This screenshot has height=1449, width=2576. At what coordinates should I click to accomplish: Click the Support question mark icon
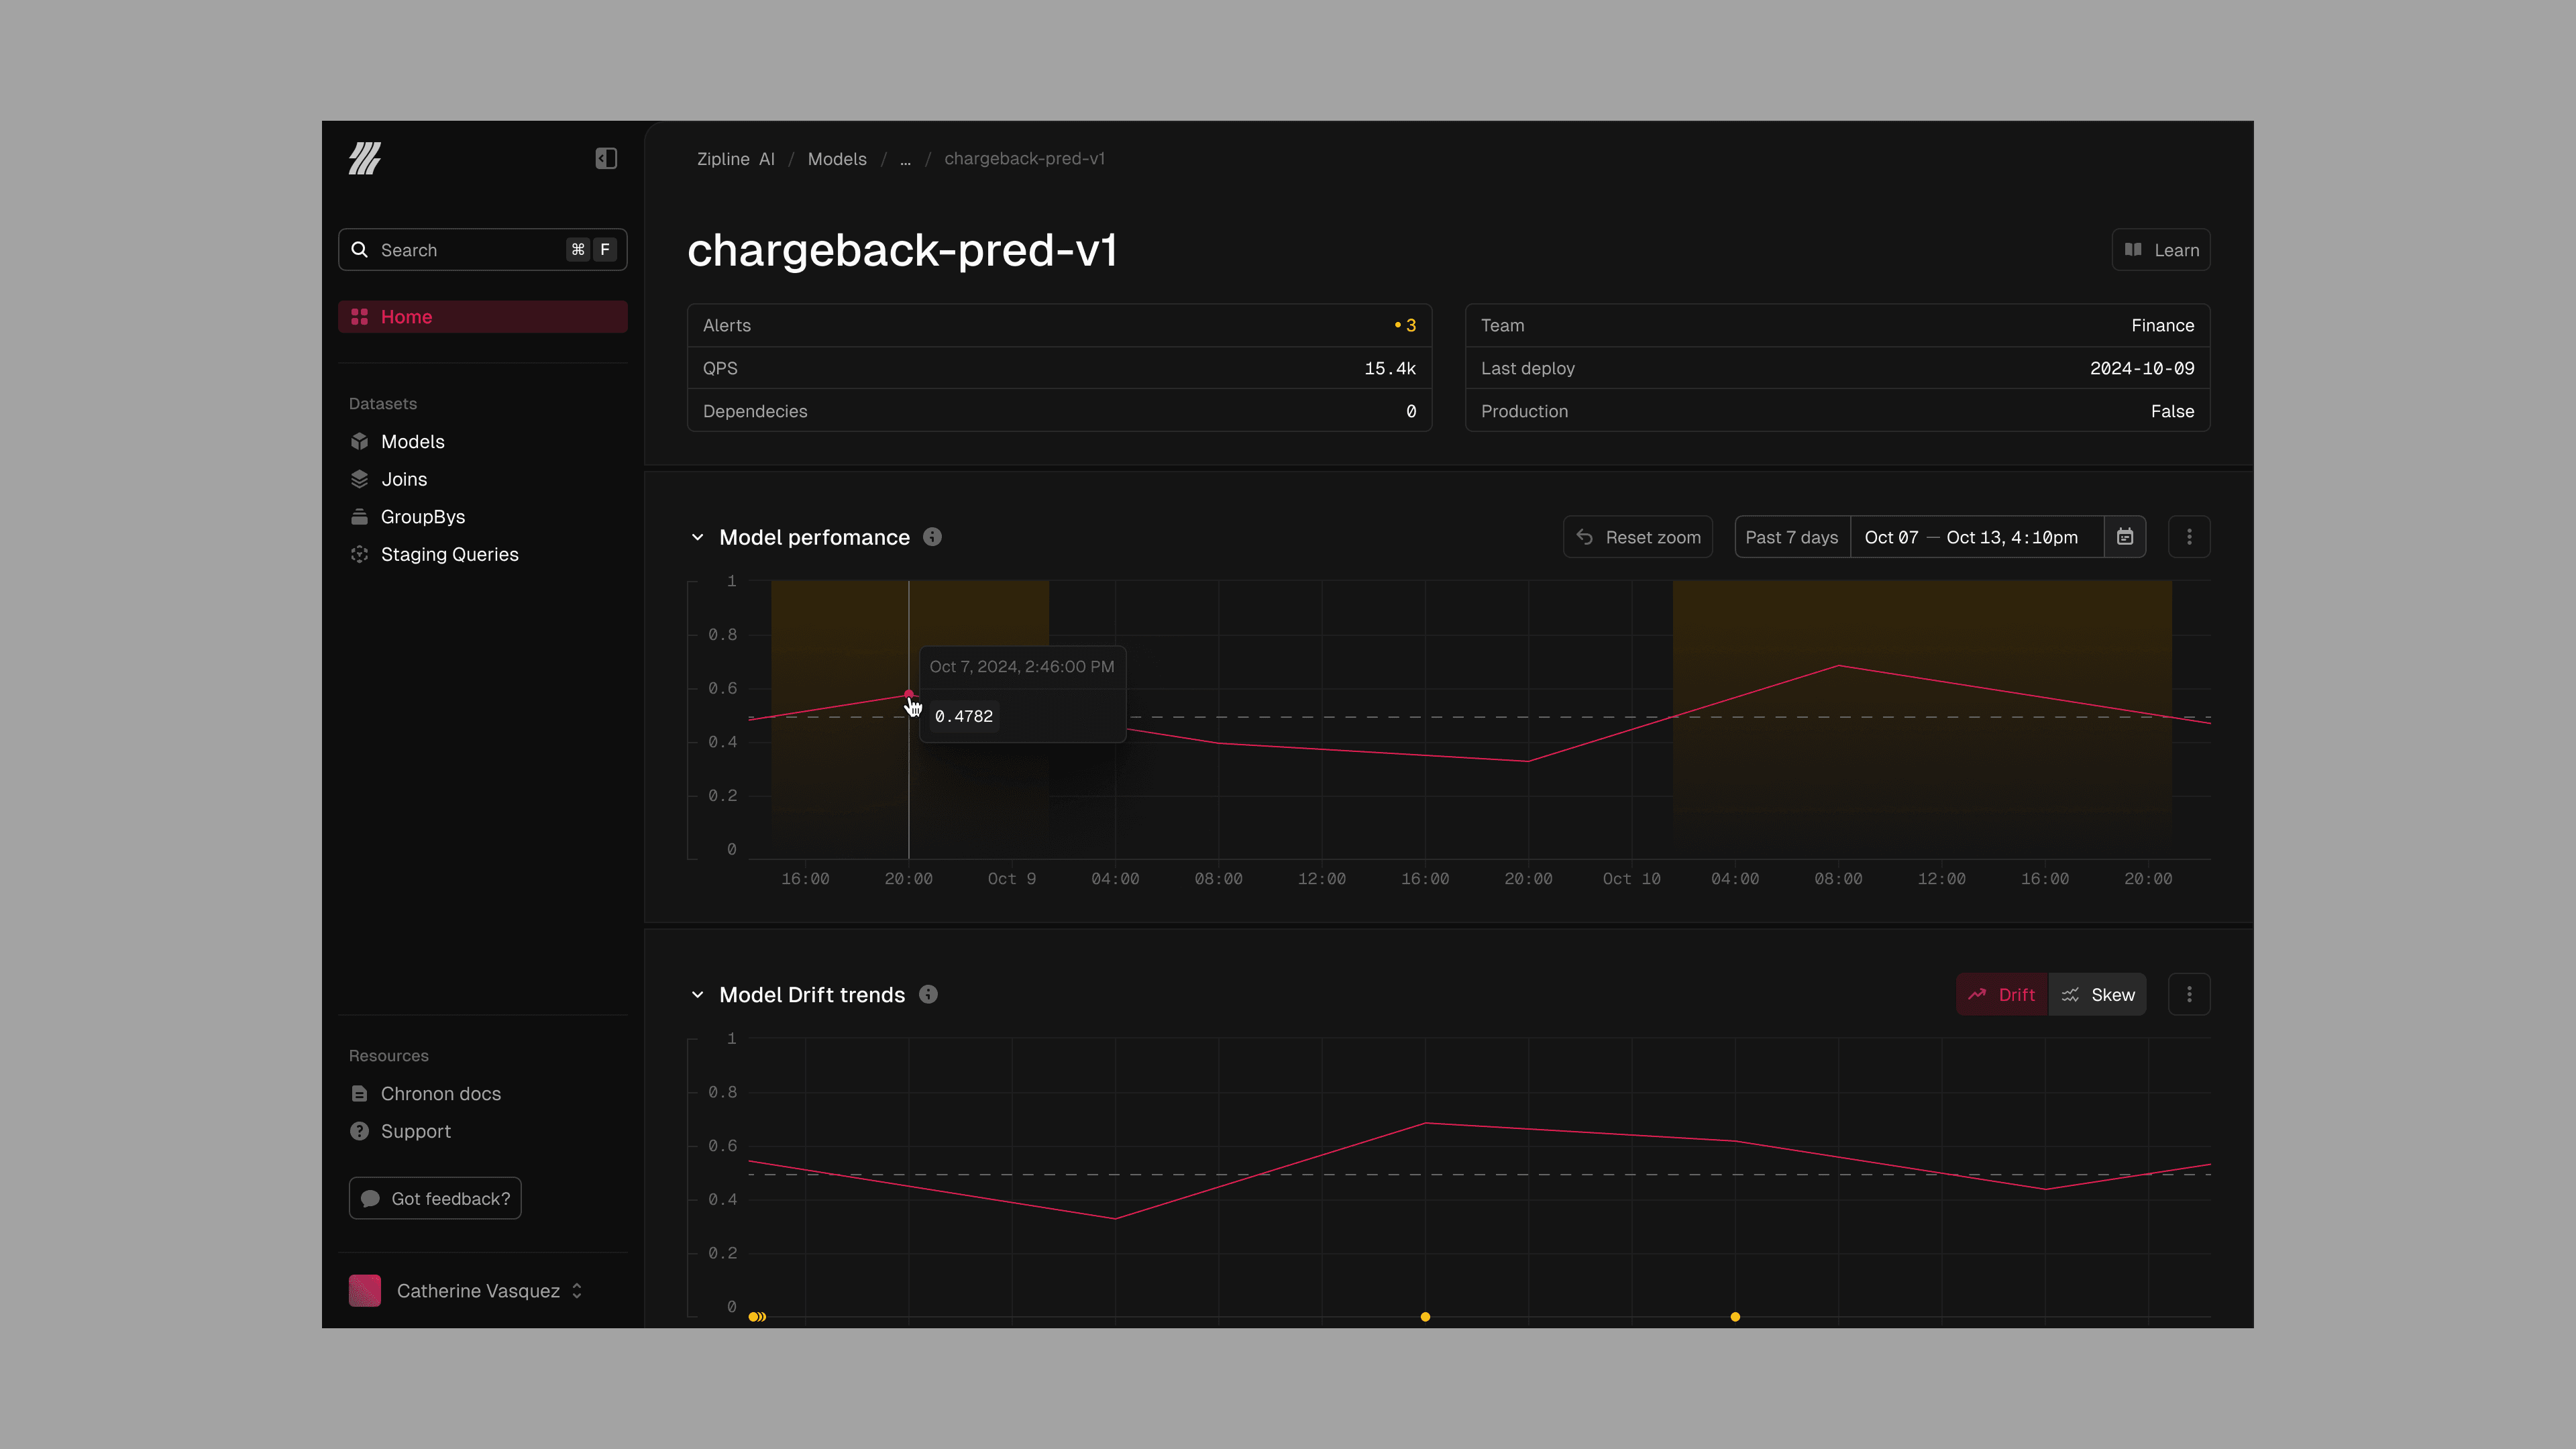pyautogui.click(x=360, y=1131)
